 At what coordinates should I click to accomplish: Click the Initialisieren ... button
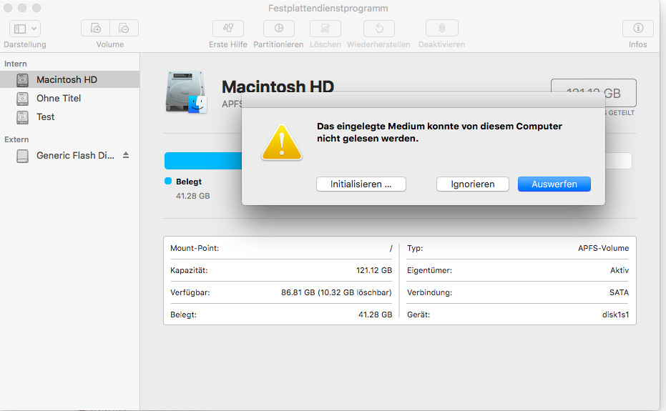[x=361, y=184]
